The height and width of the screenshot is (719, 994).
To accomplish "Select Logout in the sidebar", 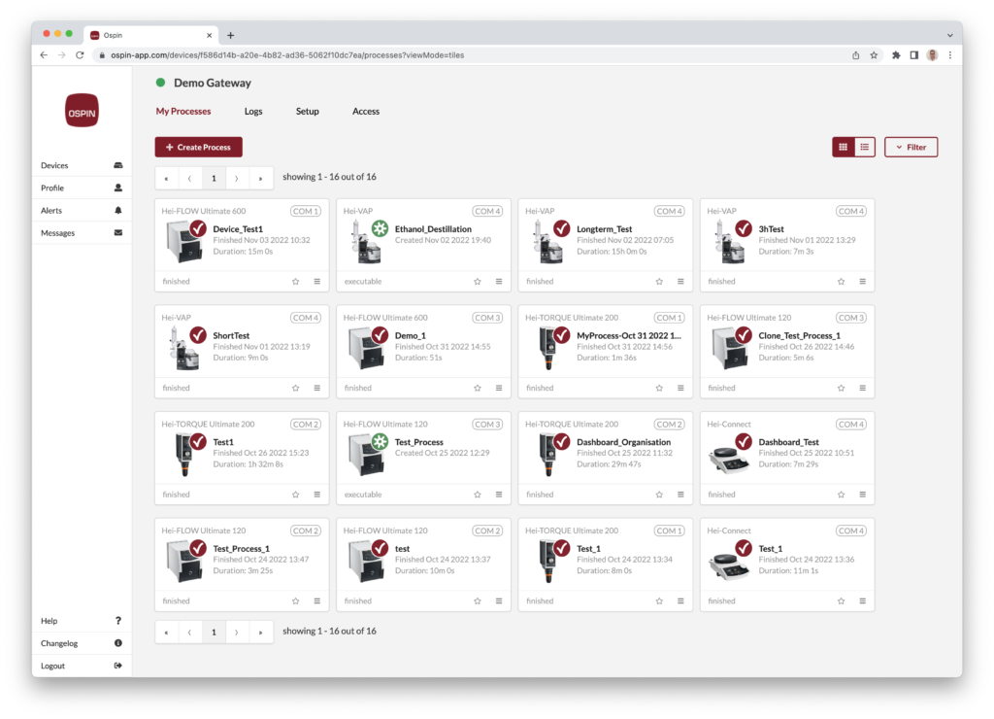I will click(82, 666).
